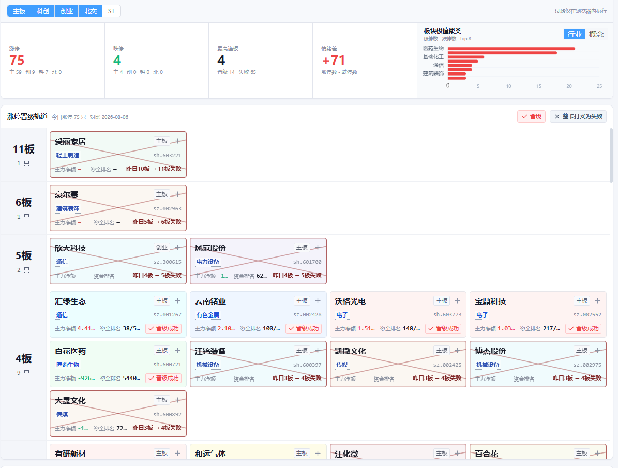Open 电子 sector link on 宝鼎科技
This screenshot has height=468, width=618.
[482, 315]
